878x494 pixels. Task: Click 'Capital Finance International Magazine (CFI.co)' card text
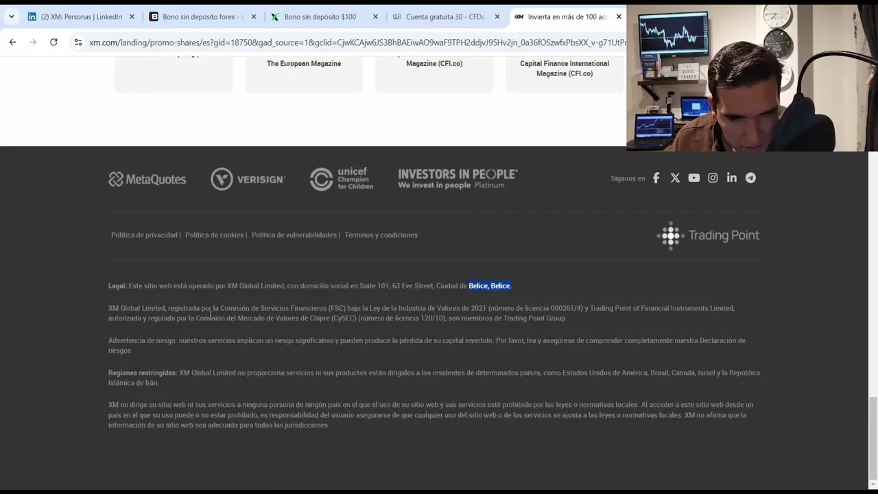(x=565, y=68)
